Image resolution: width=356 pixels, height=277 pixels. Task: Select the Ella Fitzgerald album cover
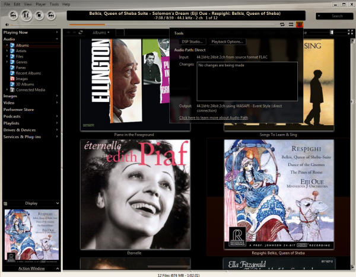pyautogui.click(x=279, y=264)
